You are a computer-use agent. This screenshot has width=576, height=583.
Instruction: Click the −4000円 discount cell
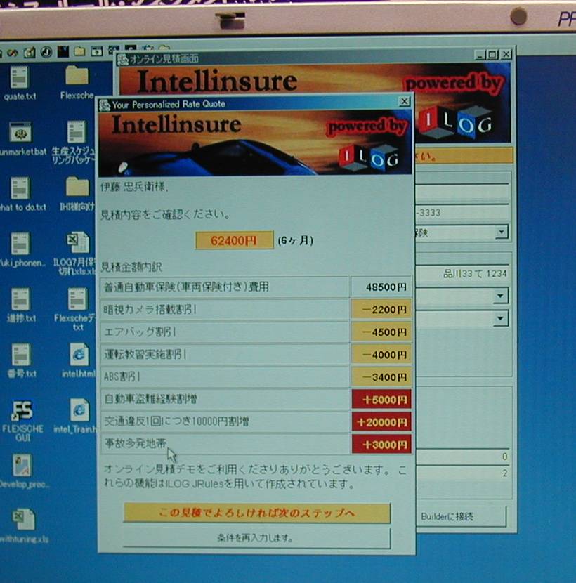coord(381,355)
